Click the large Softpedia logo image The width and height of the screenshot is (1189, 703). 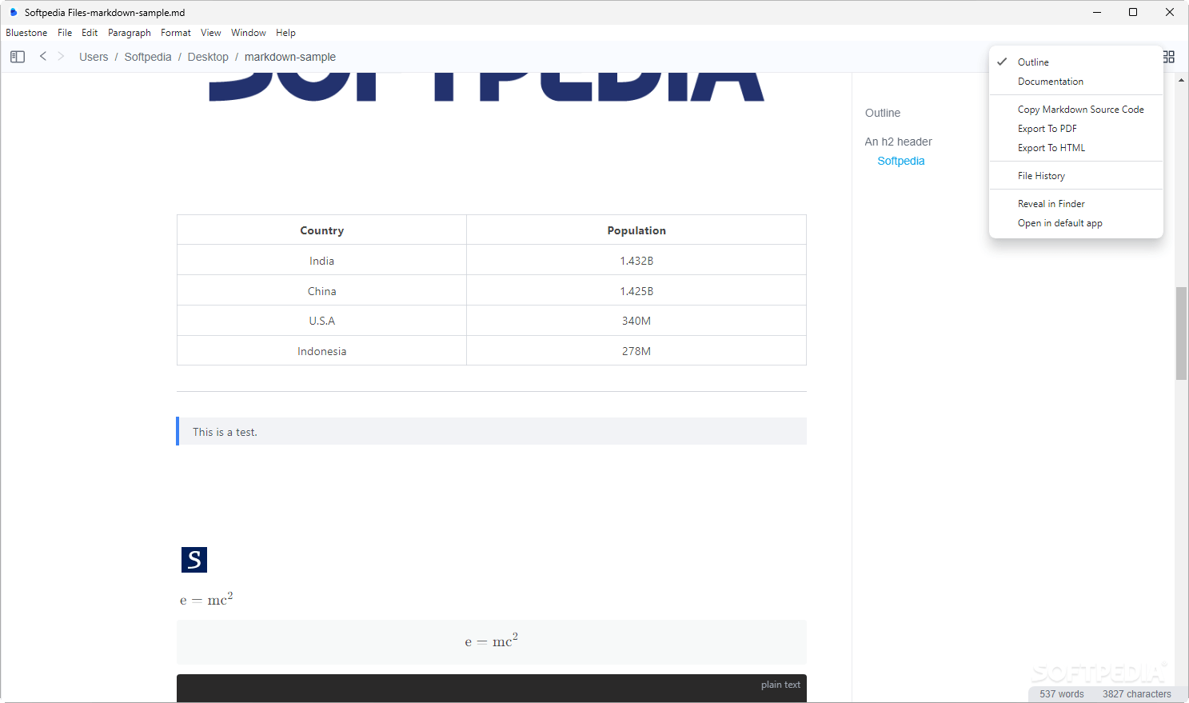coord(486,87)
